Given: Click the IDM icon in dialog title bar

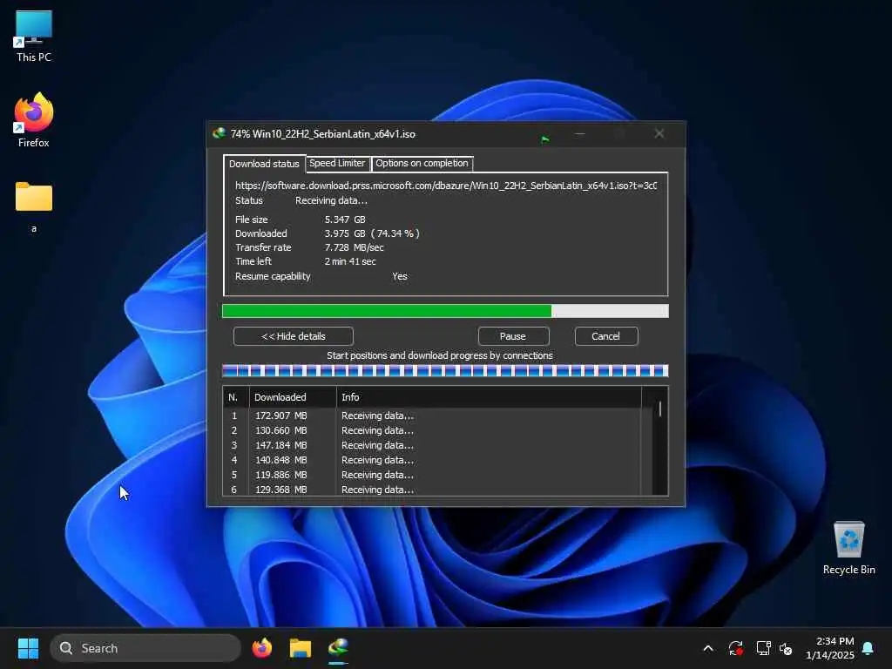Looking at the screenshot, I should 219,133.
